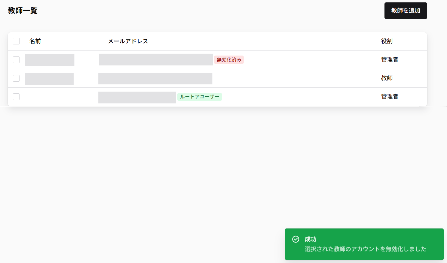Click the 管理者 role on the root user row
Image resolution: width=447 pixels, height=263 pixels.
(x=389, y=97)
